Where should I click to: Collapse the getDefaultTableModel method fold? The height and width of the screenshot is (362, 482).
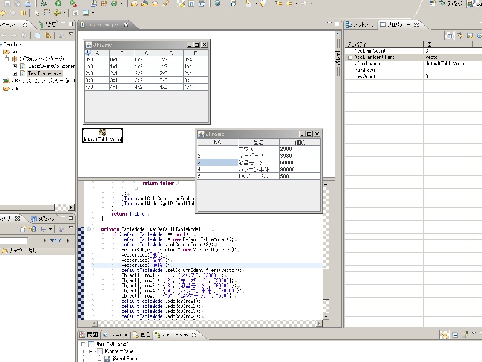89,229
